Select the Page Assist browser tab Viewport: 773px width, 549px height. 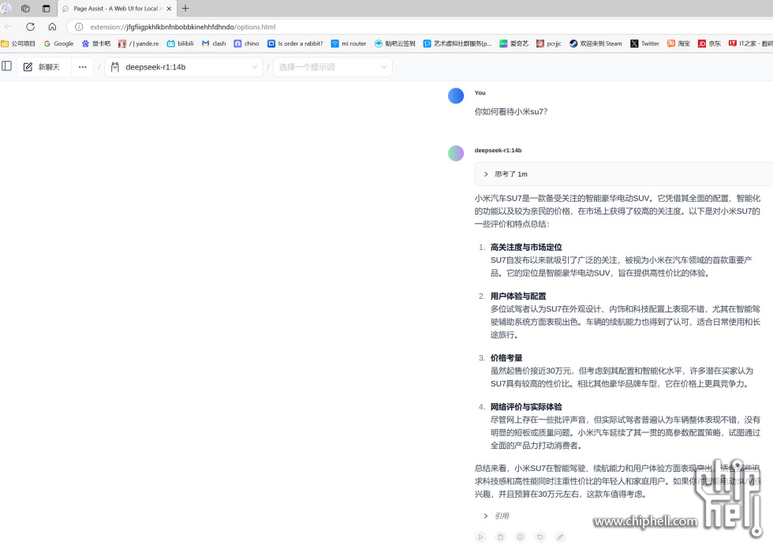pyautogui.click(x=118, y=9)
